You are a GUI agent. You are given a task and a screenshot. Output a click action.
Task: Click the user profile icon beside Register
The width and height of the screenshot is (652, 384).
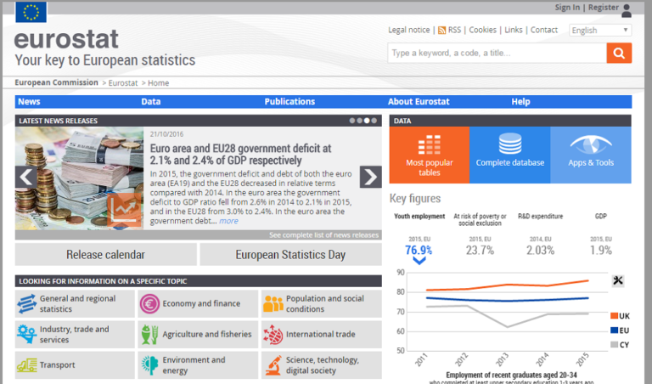(x=627, y=11)
